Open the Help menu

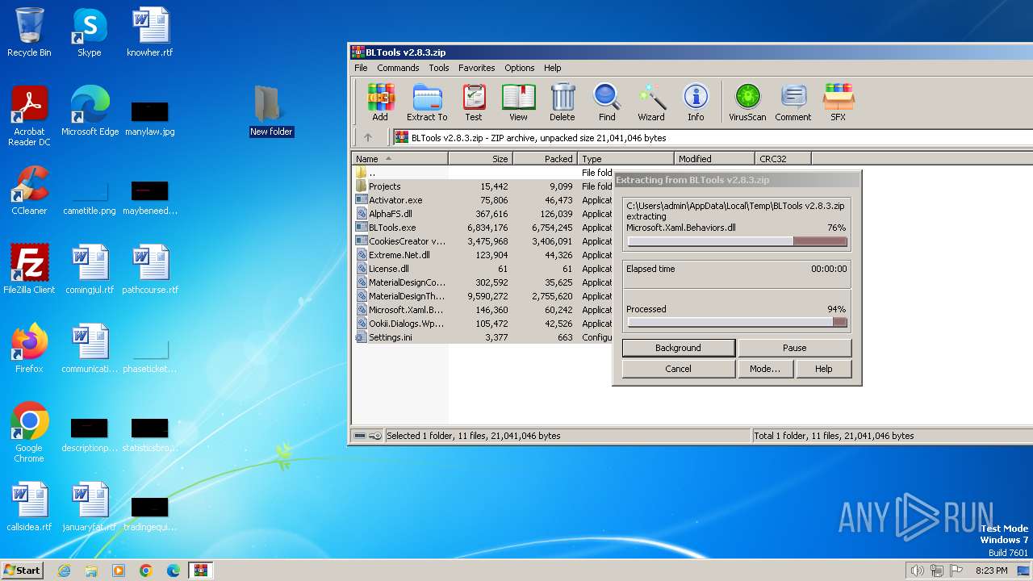coord(553,68)
